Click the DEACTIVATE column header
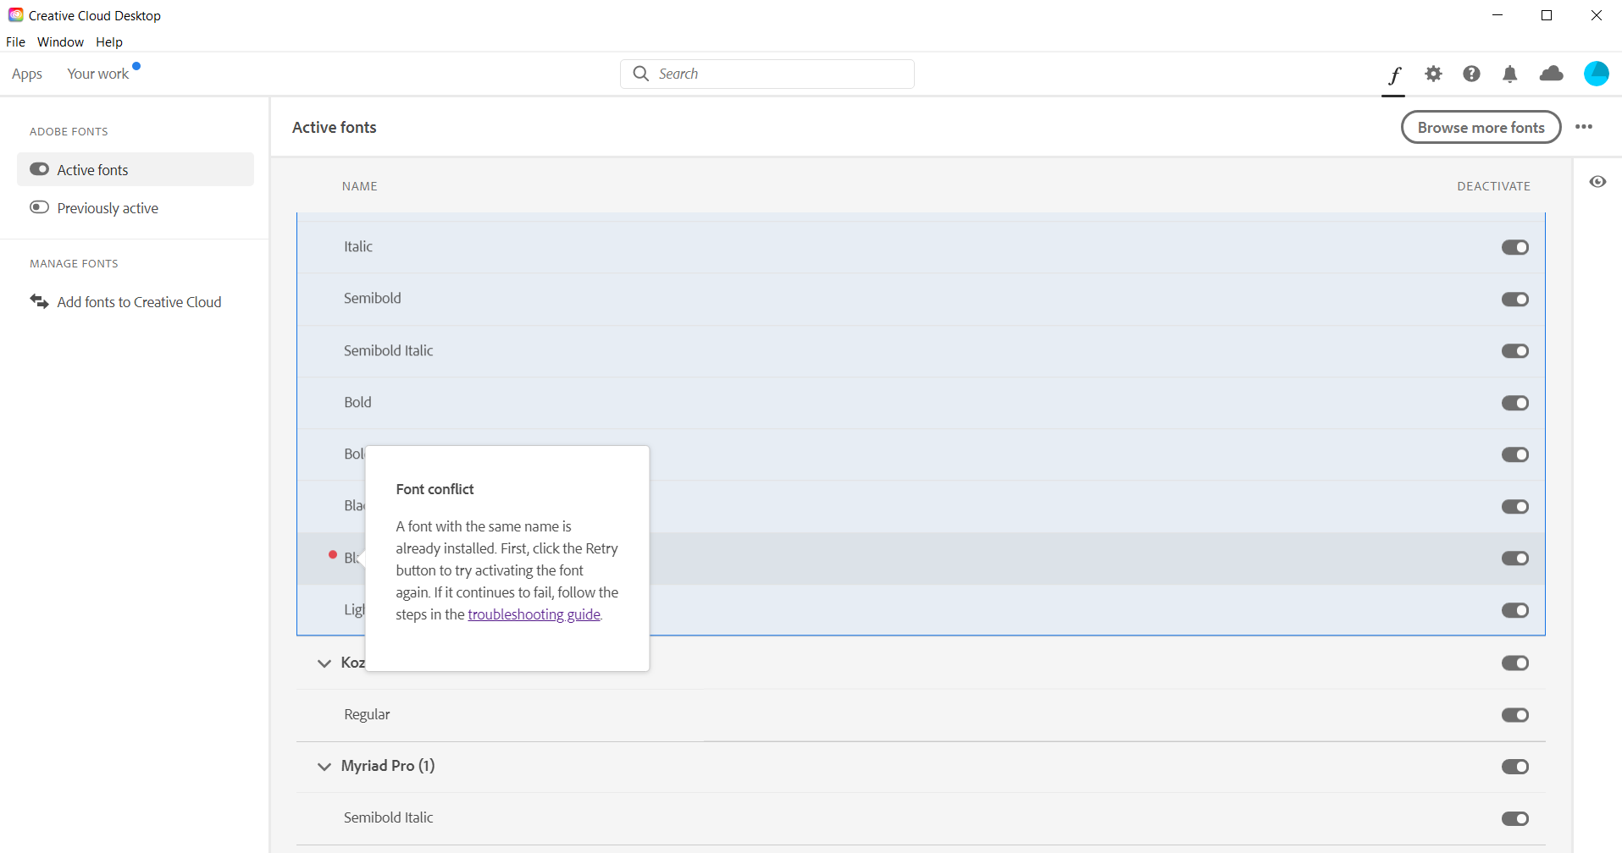Viewport: 1622px width, 853px height. click(1493, 186)
